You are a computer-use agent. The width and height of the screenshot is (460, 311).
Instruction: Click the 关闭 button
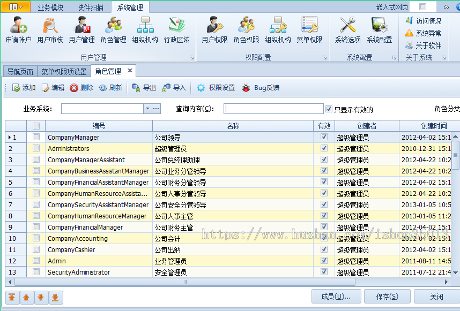pyautogui.click(x=437, y=297)
